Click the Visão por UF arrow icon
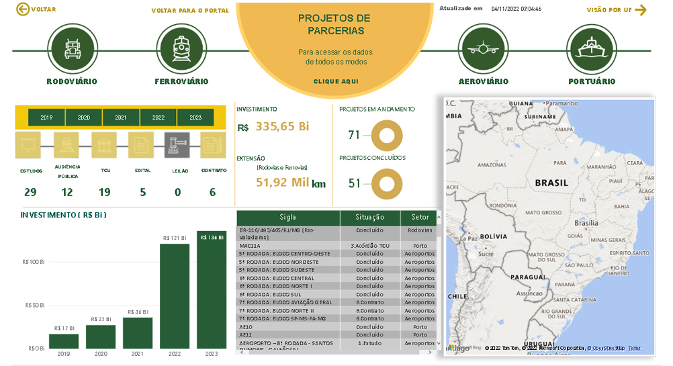673x366 pixels. point(640,10)
